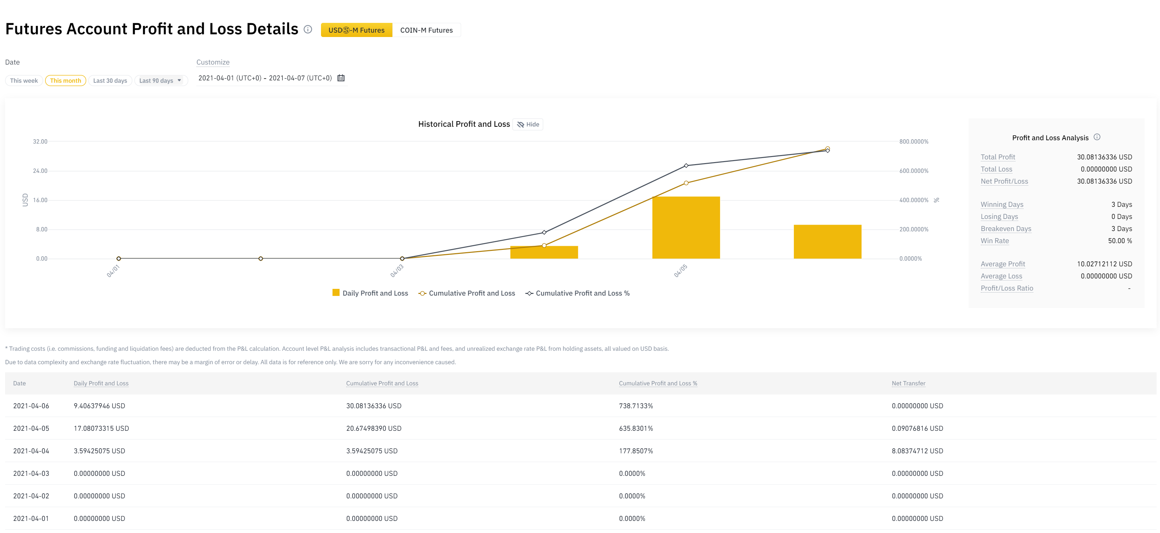The width and height of the screenshot is (1160, 533).
Task: Click the info icon next to Profit and Loss Analysis
Action: 1097,137
